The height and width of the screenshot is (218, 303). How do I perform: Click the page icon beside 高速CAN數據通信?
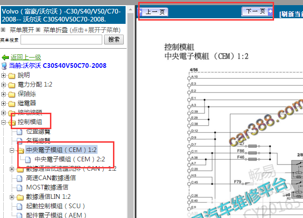point(19,178)
